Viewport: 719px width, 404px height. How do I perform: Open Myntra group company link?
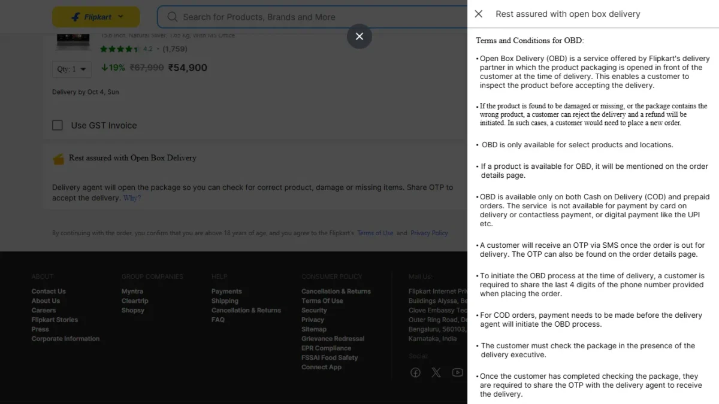[132, 291]
